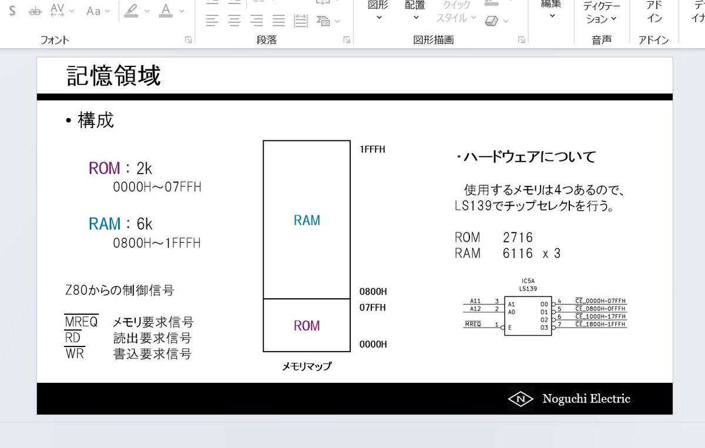Open the フォント dialog launcher
Screen dimensions: 705x448
coord(188,40)
